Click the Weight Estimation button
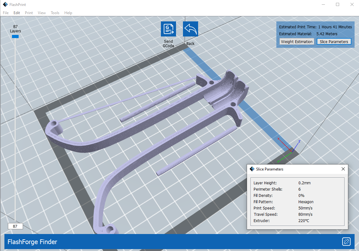 pyautogui.click(x=297, y=42)
